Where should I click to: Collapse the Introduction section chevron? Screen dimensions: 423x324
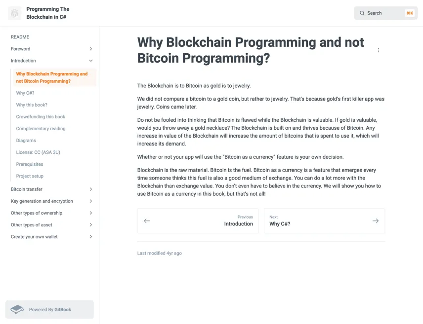(x=91, y=61)
